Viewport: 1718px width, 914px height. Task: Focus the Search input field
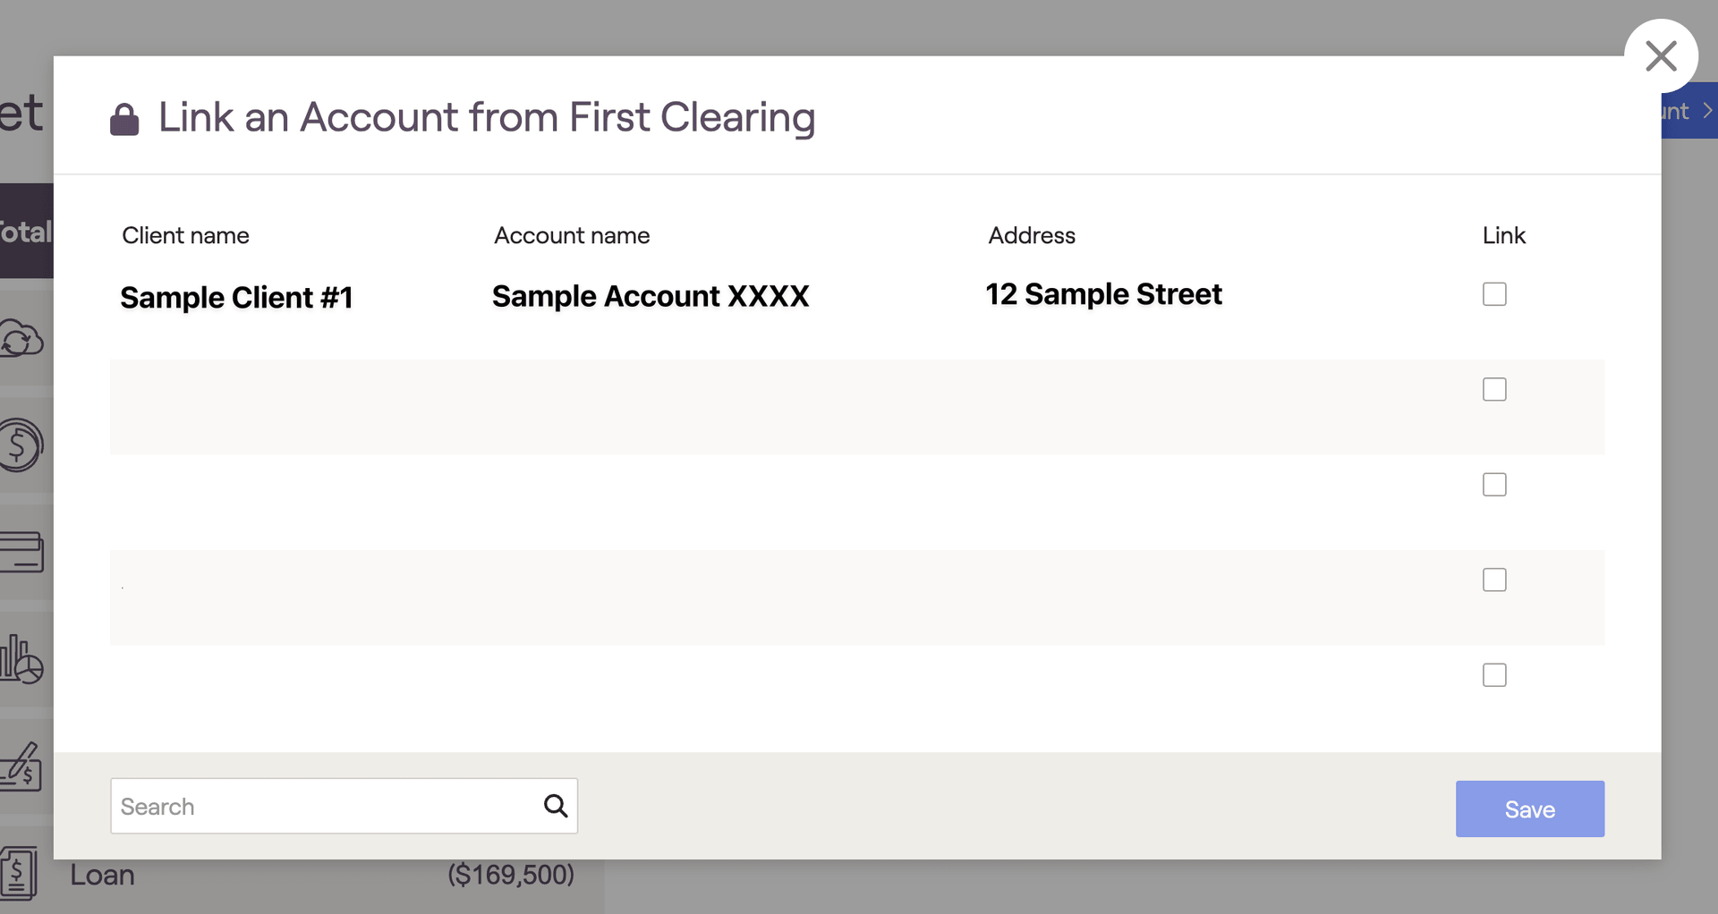(x=344, y=806)
